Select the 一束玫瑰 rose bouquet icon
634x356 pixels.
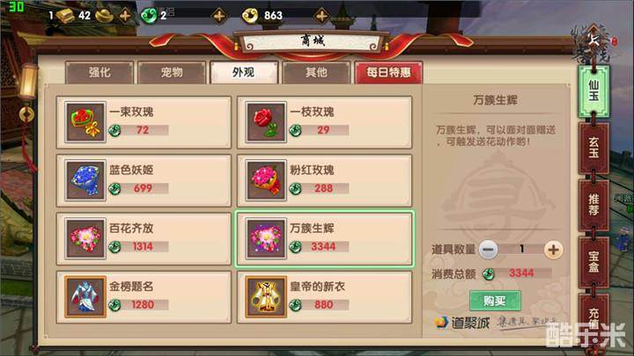click(85, 122)
